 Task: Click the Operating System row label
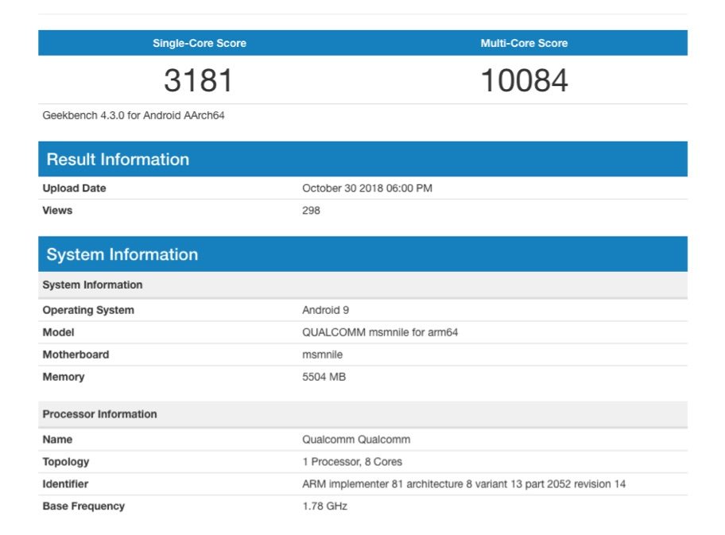pos(88,310)
